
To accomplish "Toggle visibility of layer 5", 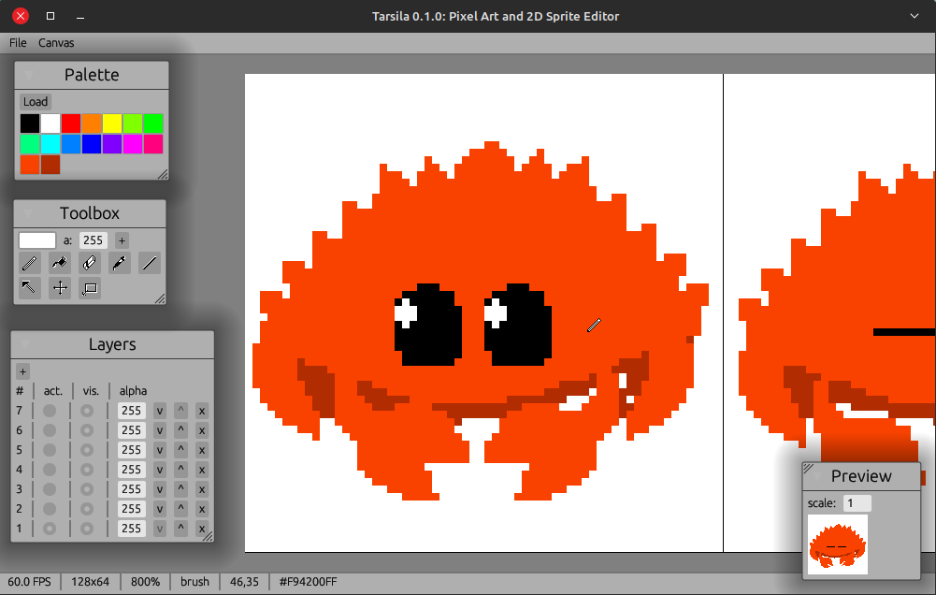I will click(87, 450).
